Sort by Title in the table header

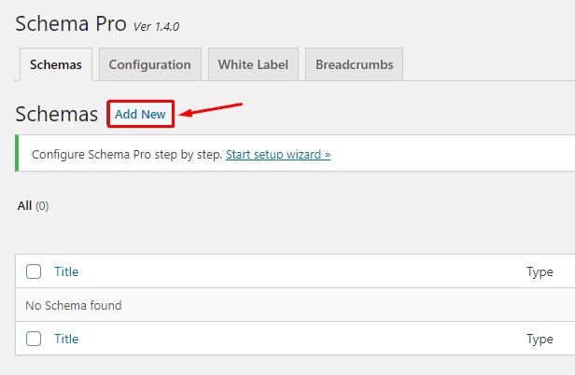point(66,272)
